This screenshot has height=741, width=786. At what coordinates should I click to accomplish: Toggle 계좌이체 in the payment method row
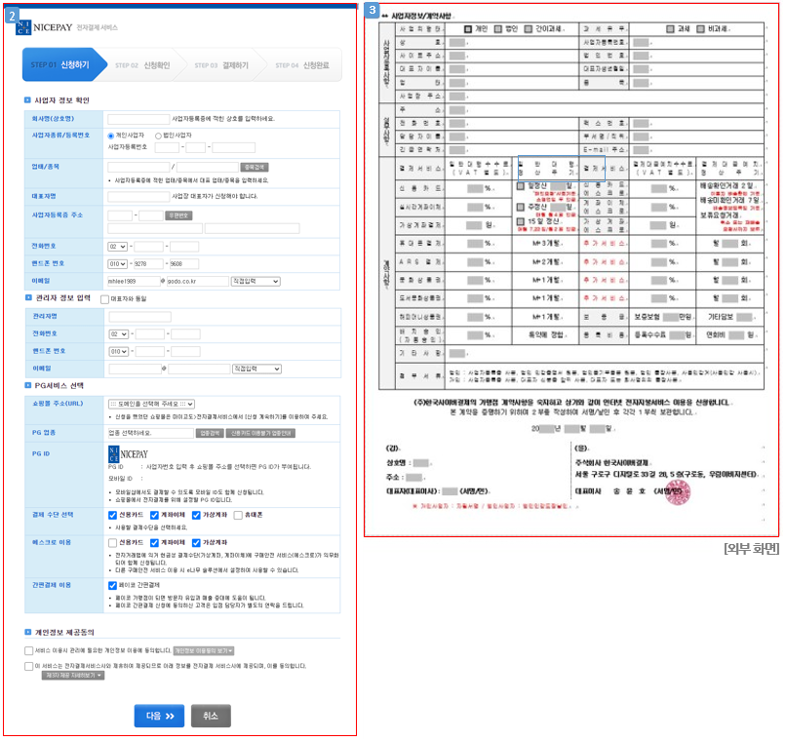point(154,515)
